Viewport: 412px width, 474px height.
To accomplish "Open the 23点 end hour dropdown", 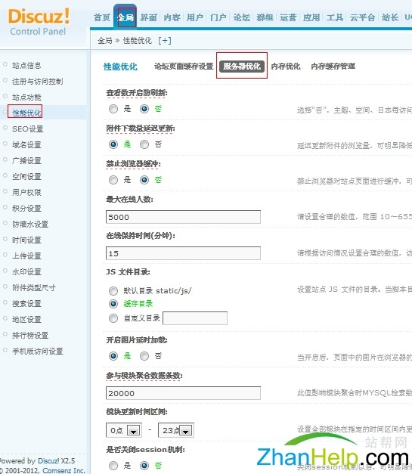I will 176,430.
